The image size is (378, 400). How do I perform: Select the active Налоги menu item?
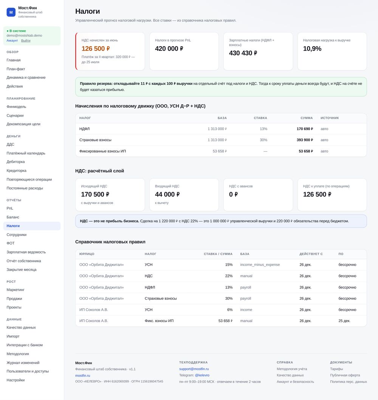tap(32, 226)
